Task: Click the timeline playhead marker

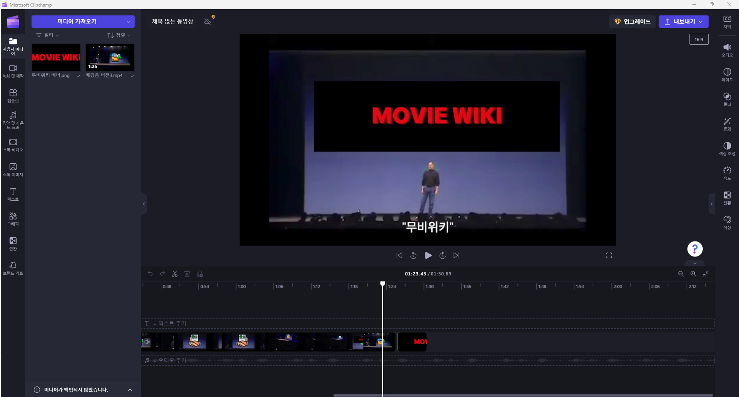Action: pyautogui.click(x=382, y=284)
